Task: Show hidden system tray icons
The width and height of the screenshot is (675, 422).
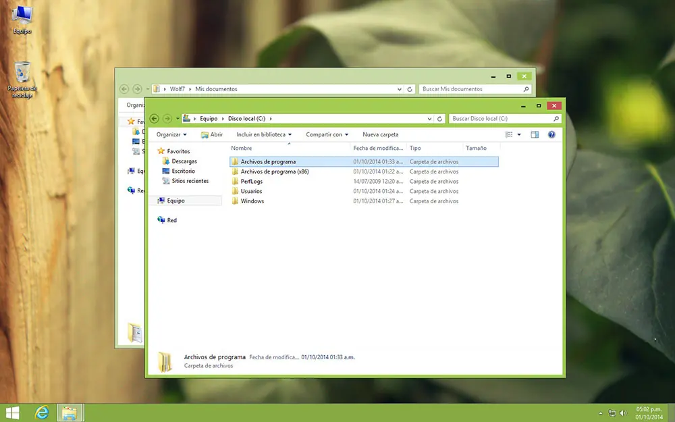Action: point(601,413)
